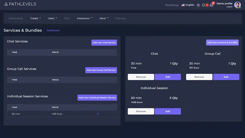
Task: Open the hamburger menu beside PATHLEVELS
Action: click(x=6, y=4)
